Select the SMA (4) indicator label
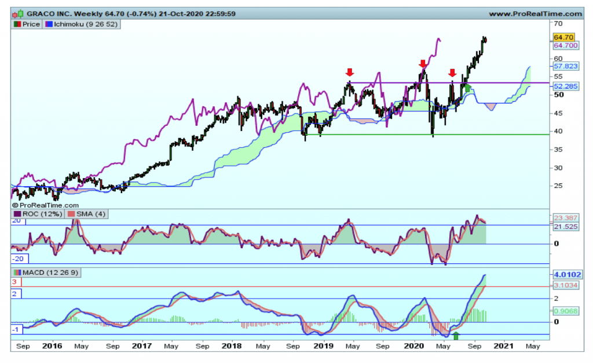593x363 pixels. pyautogui.click(x=91, y=214)
